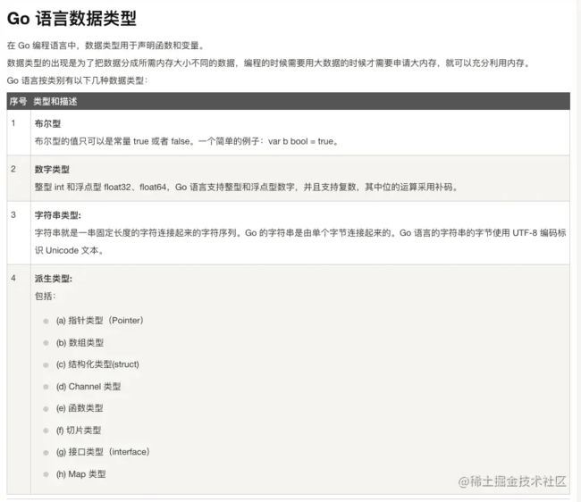This screenshot has width=581, height=502.
Task: Click the bold title '布尔型'
Action: pyautogui.click(x=47, y=123)
